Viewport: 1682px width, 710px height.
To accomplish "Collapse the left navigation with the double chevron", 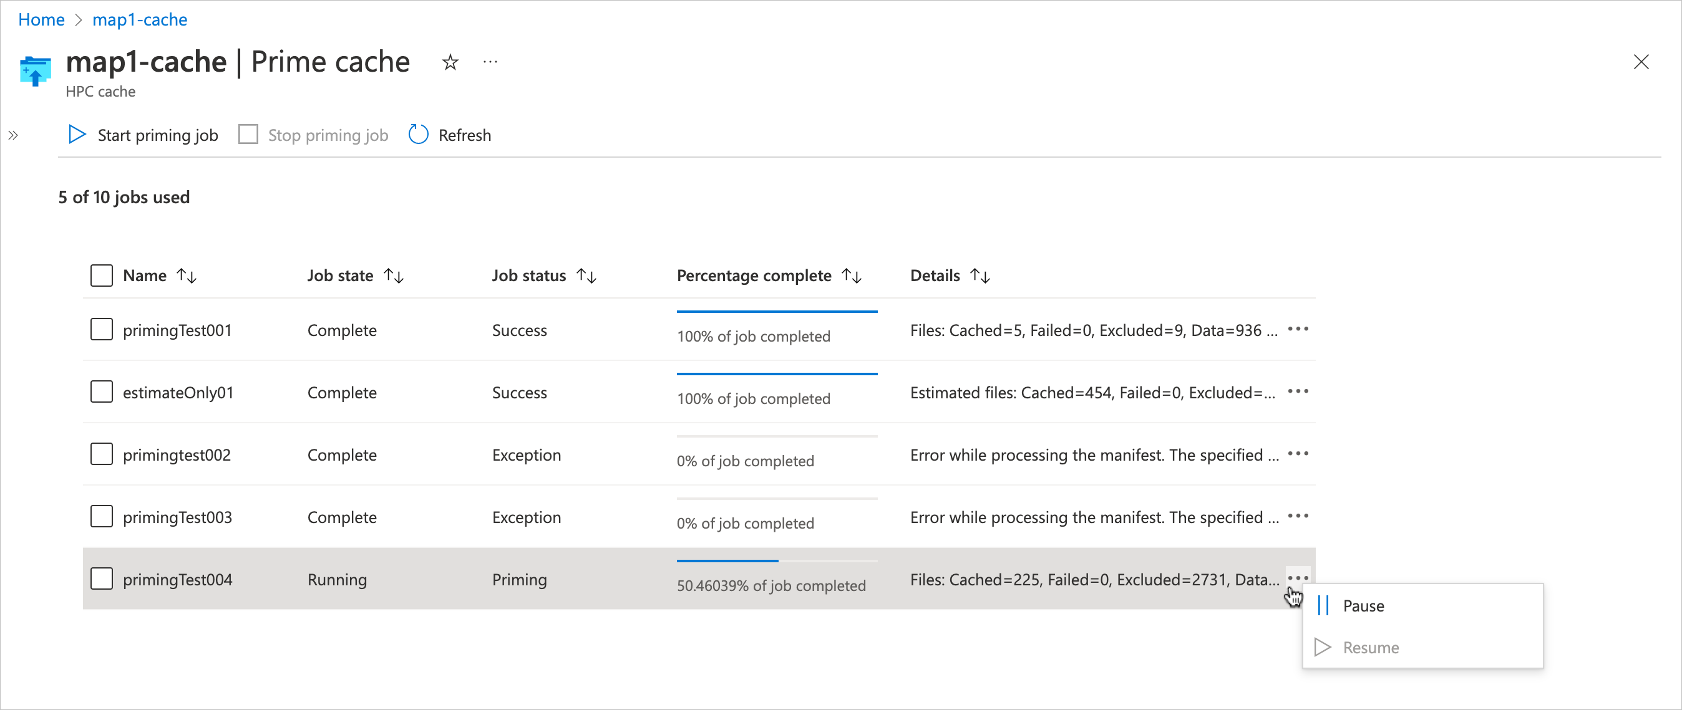I will (12, 135).
